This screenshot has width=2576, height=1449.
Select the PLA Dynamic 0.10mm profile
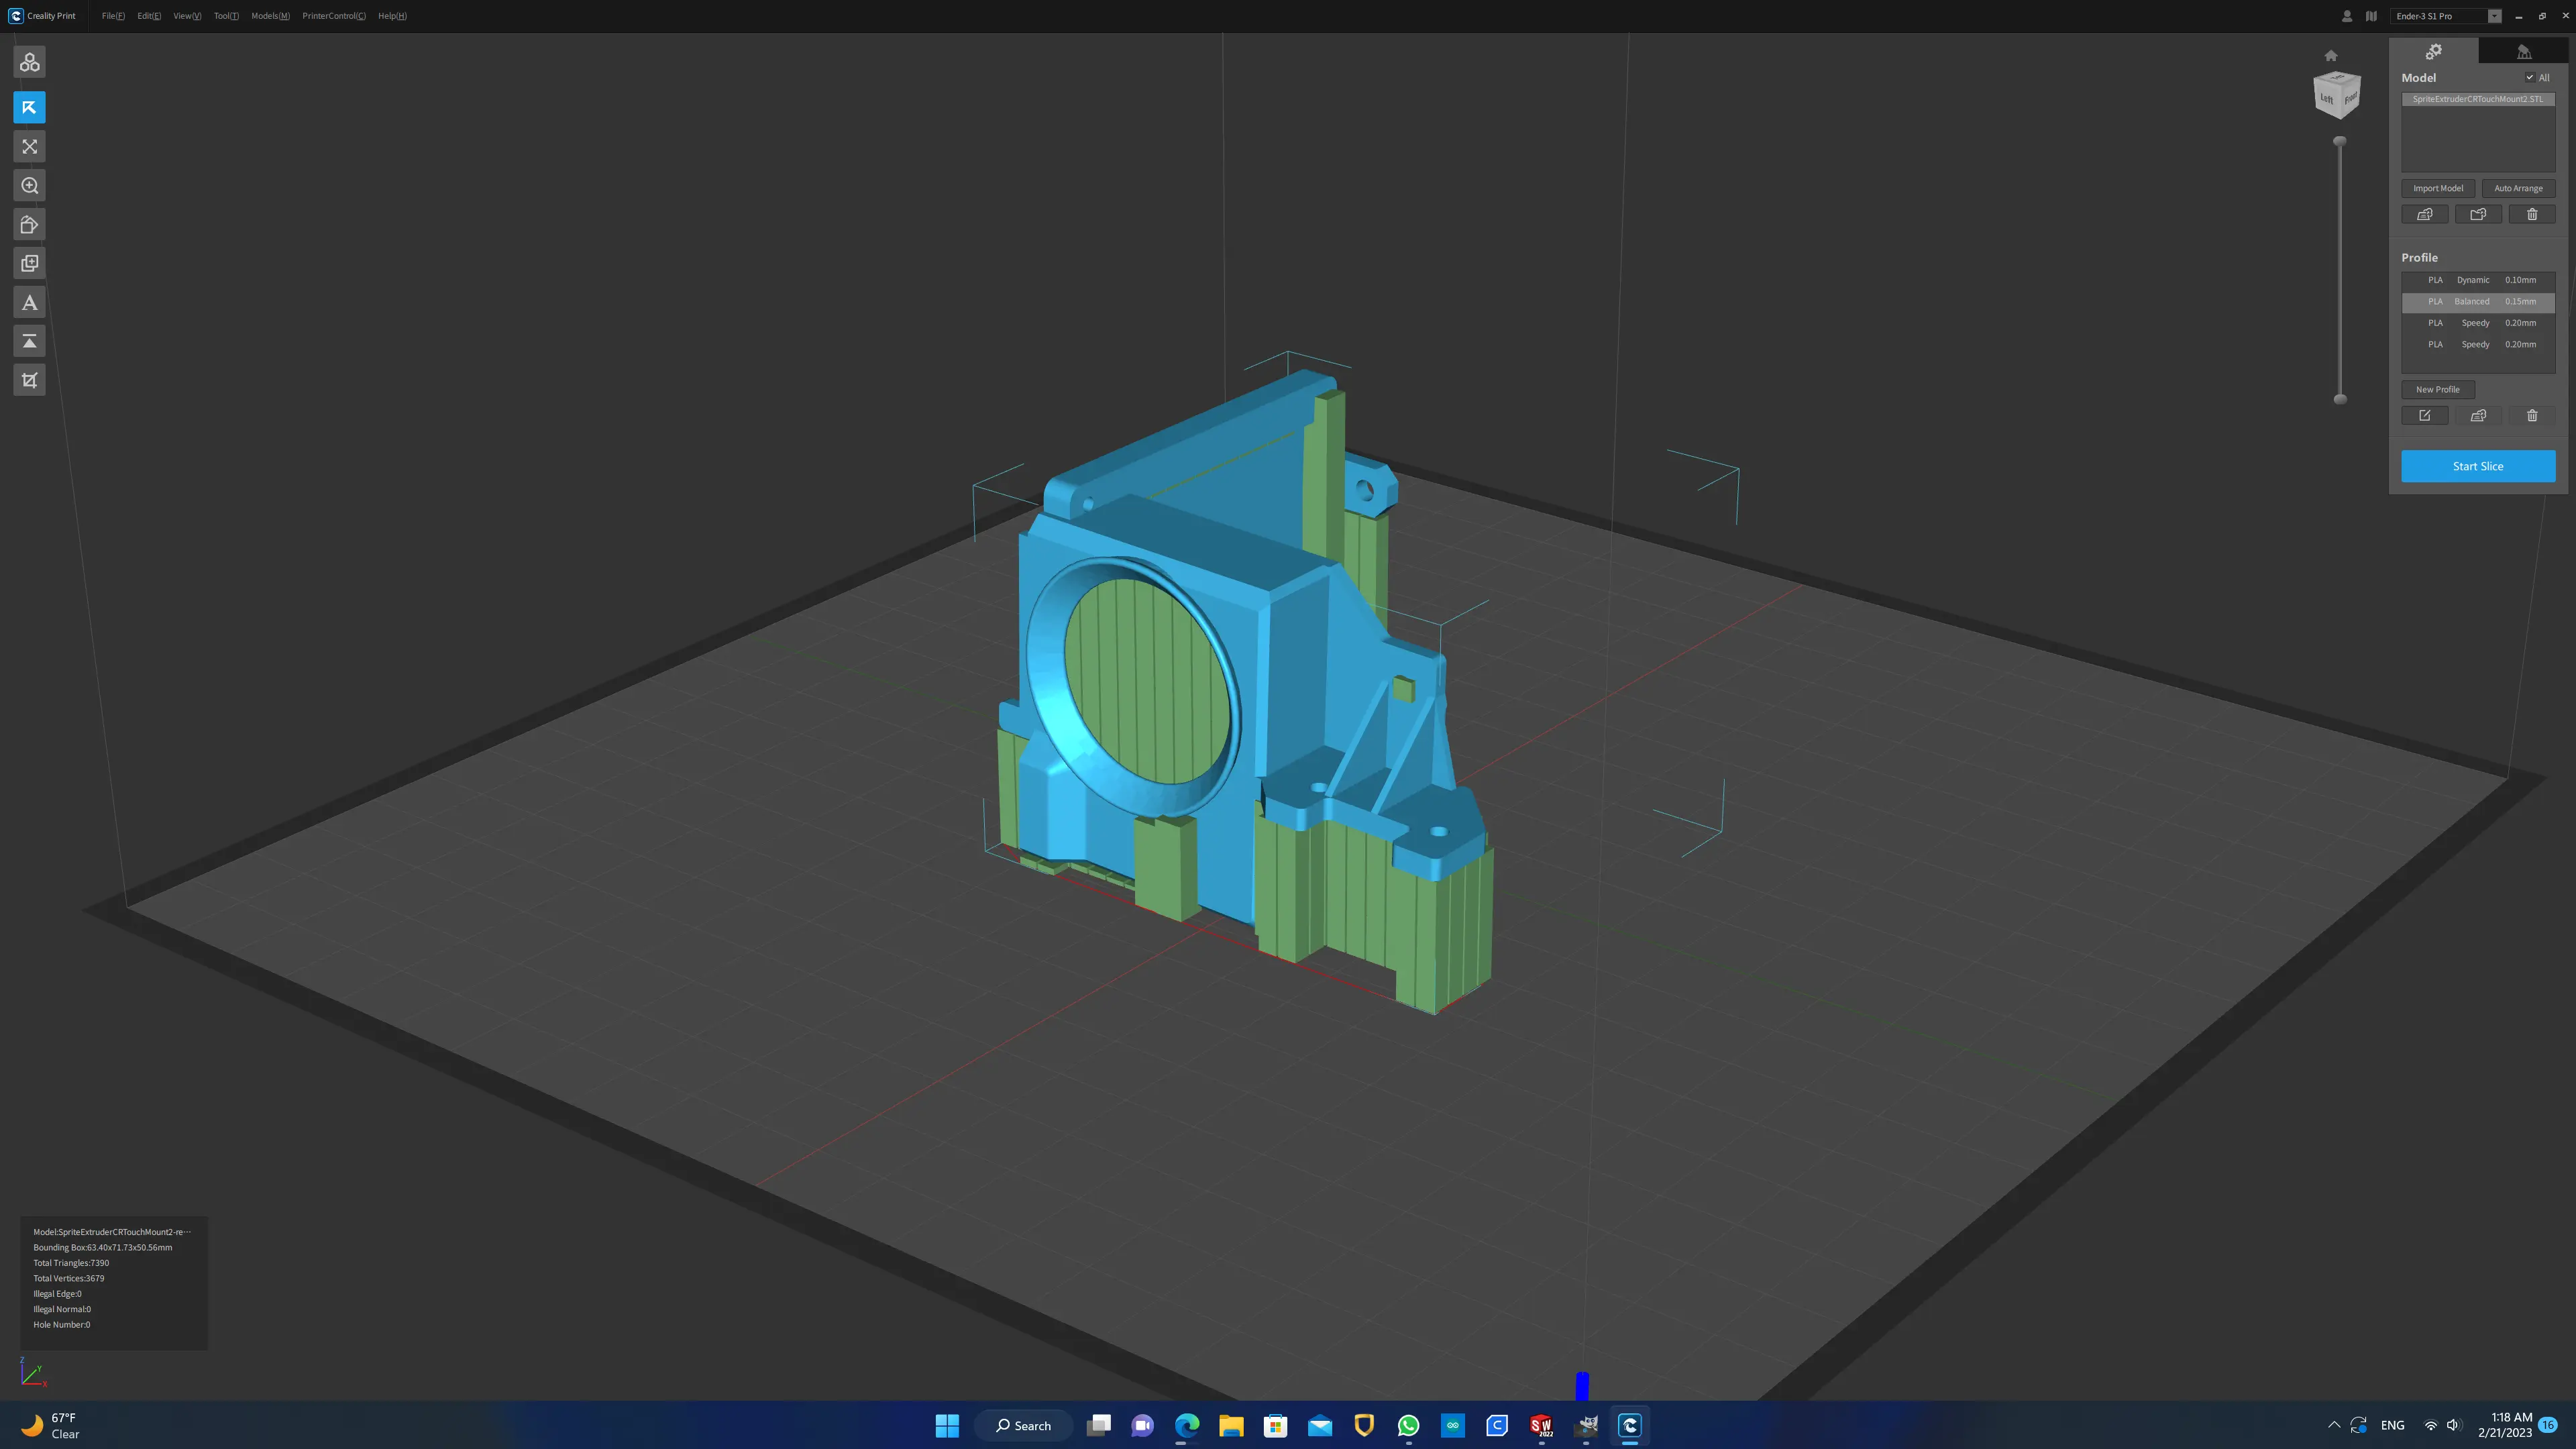click(x=2478, y=280)
